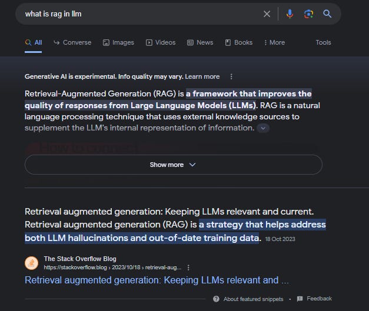Screen dimensions: 369x311
Task: Open Retrieval augmented generation result title link
Action: (x=157, y=280)
